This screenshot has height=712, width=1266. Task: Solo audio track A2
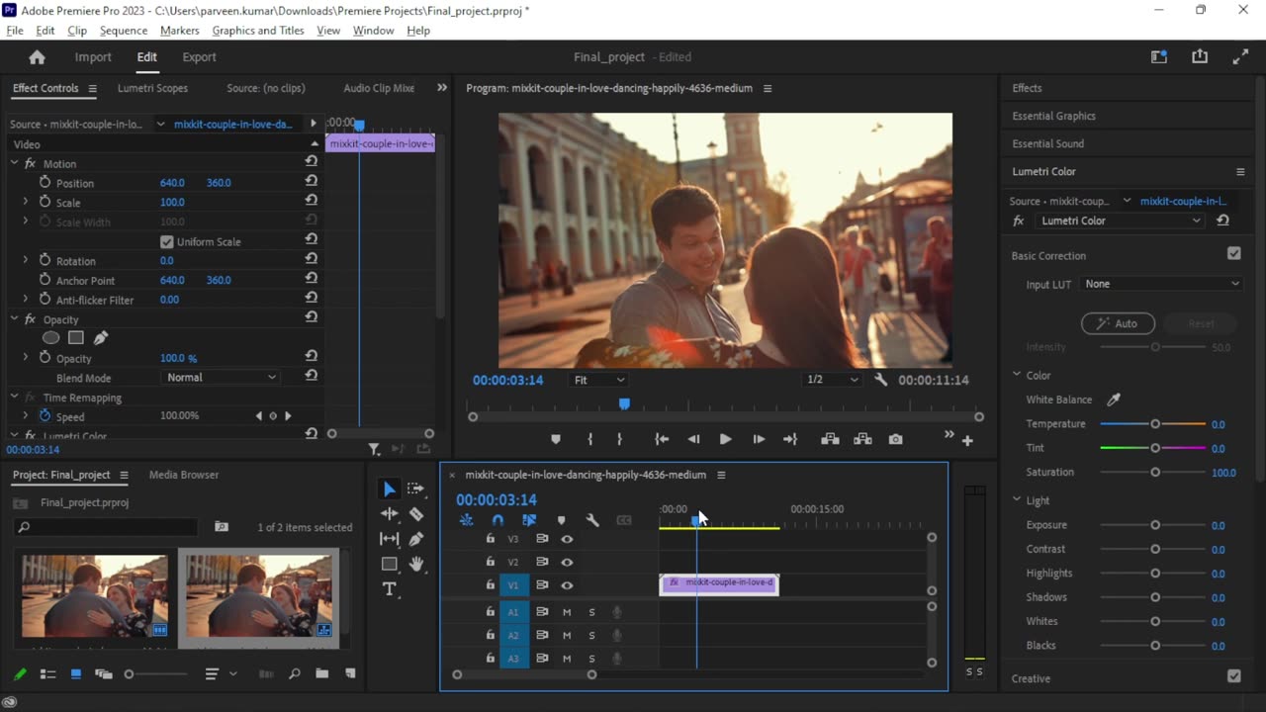click(591, 636)
